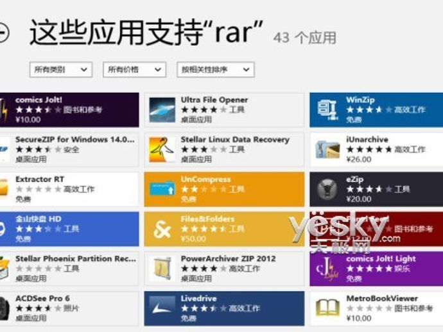The image size is (443, 332).
Task: Click the Stellar Linux Data Recovery icon
Action: click(162, 149)
